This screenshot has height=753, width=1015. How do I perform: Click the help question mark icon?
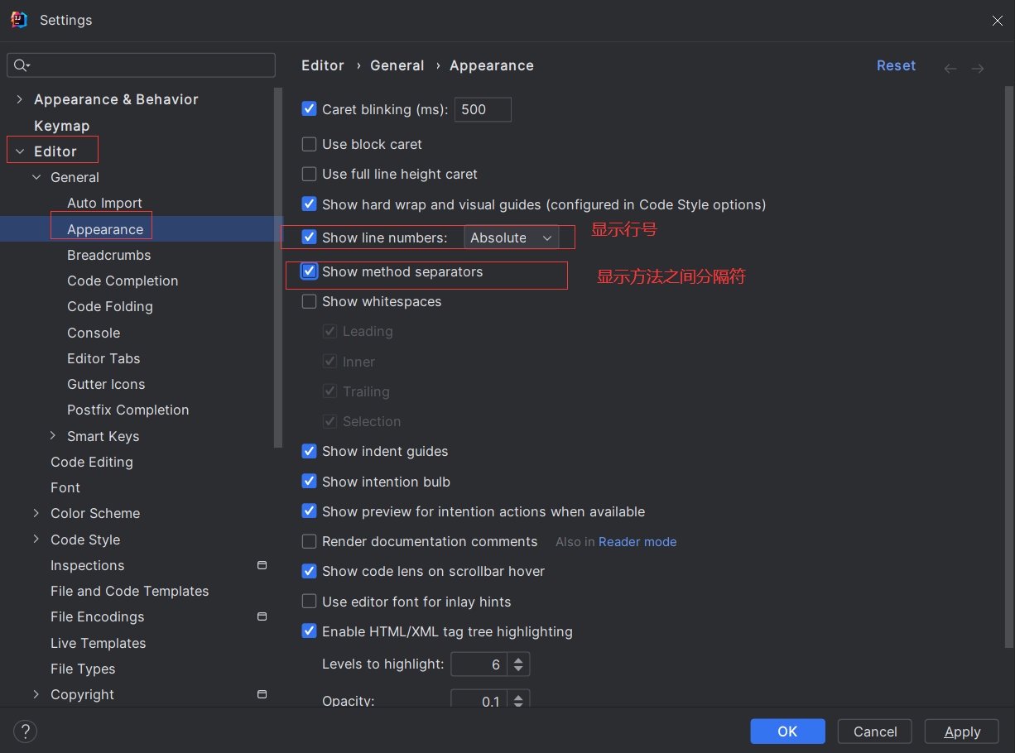click(26, 731)
